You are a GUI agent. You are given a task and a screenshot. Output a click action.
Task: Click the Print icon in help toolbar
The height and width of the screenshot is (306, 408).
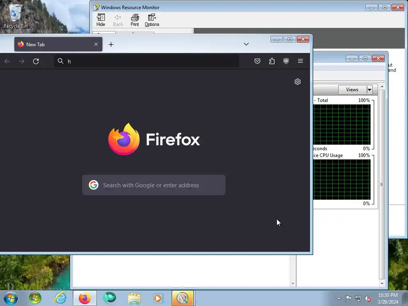[x=135, y=20]
